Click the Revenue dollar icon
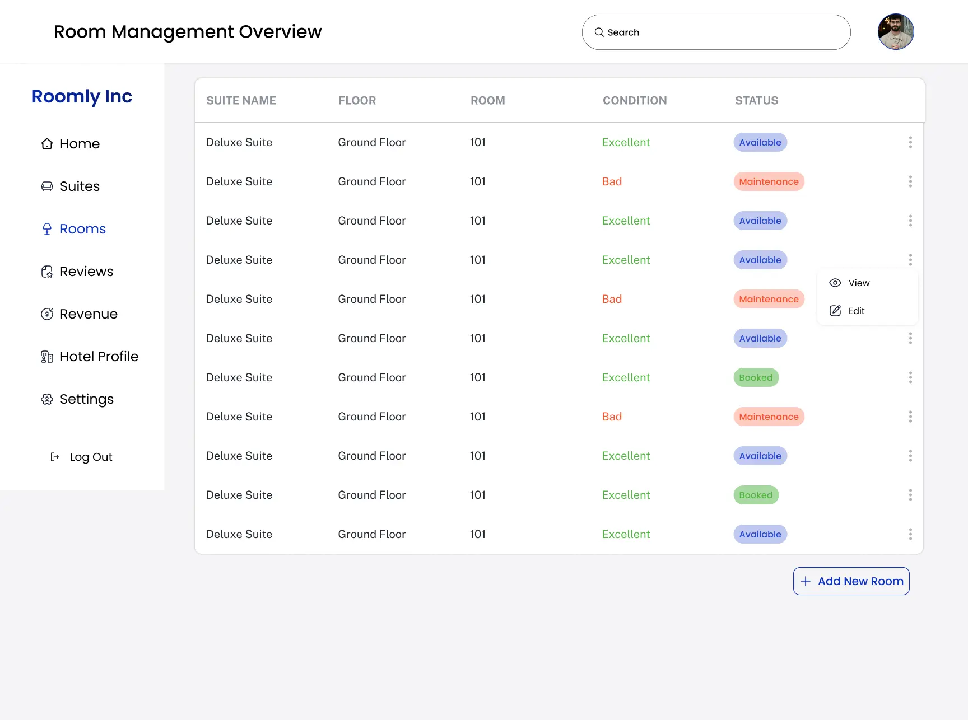Viewport: 968px width, 720px height. point(47,314)
